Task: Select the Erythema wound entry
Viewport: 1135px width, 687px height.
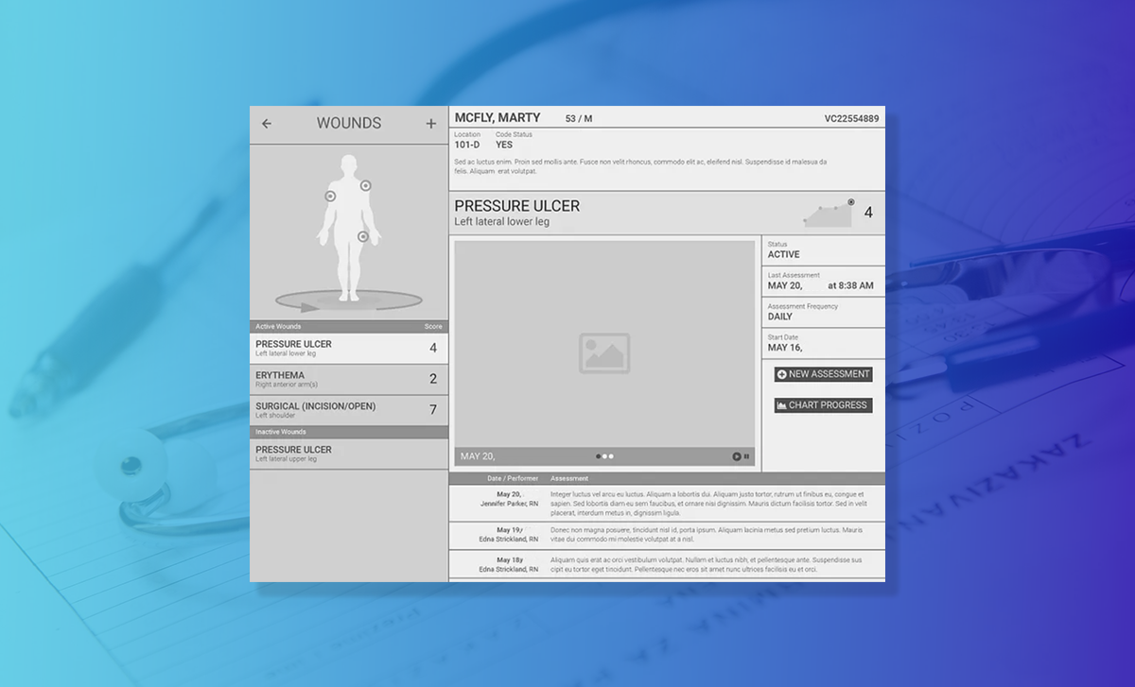Action: pyautogui.click(x=349, y=380)
